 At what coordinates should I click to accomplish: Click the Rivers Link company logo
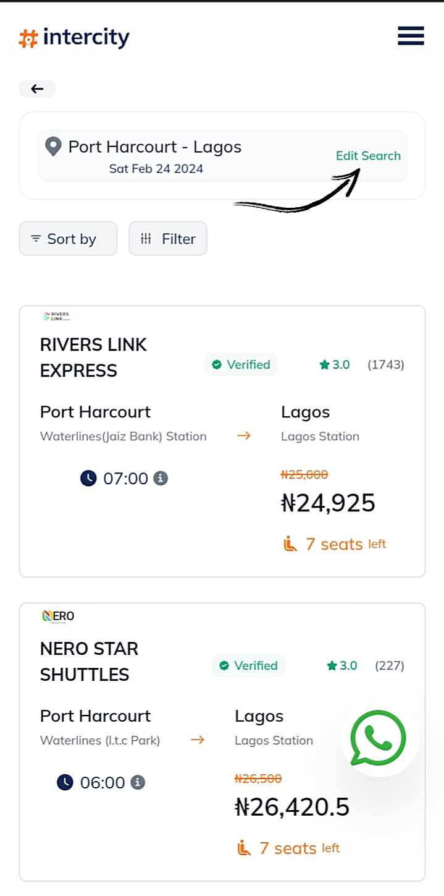(57, 317)
